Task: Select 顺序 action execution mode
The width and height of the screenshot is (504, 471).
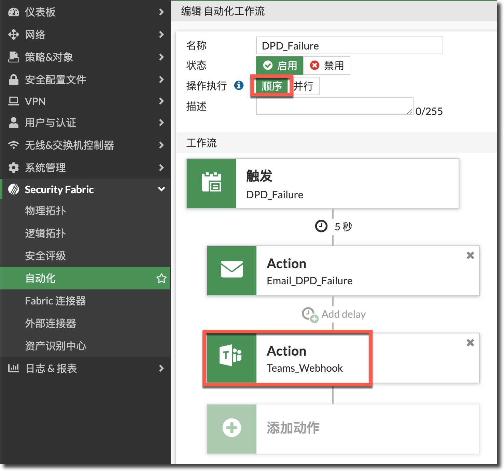Action: pyautogui.click(x=272, y=86)
